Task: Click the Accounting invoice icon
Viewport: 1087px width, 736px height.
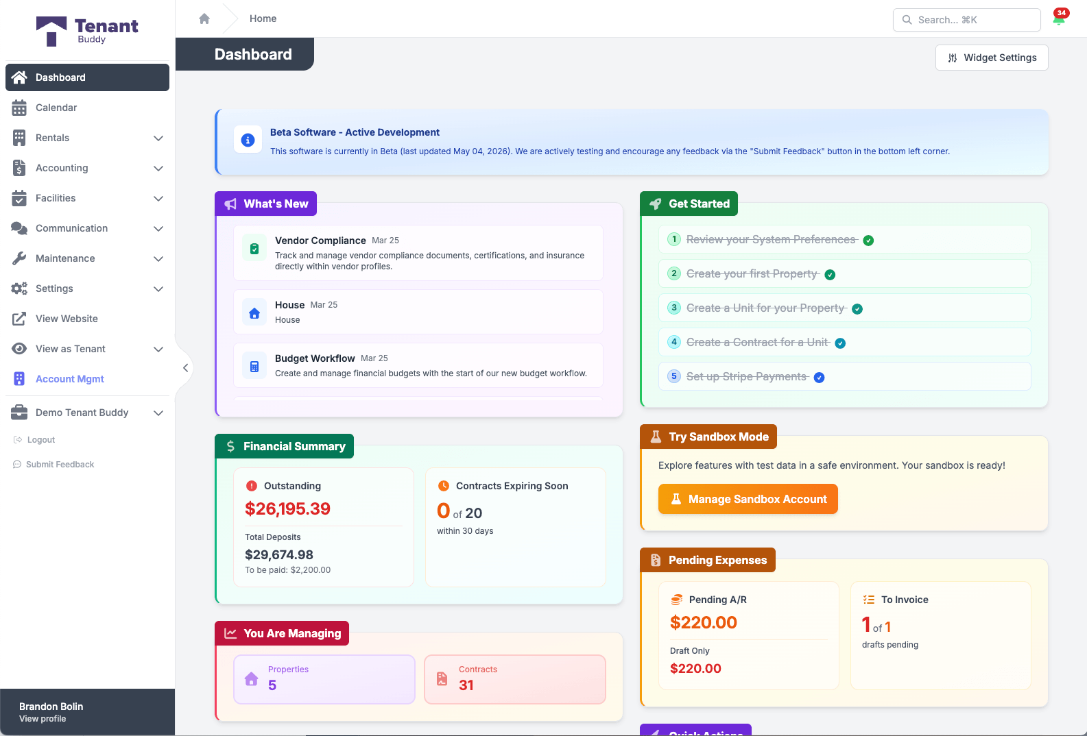Action: click(x=19, y=168)
